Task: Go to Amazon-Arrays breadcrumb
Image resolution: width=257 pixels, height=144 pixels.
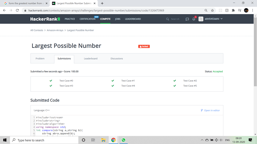Action: 55,30
